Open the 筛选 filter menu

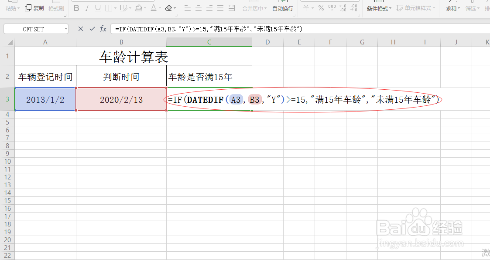click(472, 8)
